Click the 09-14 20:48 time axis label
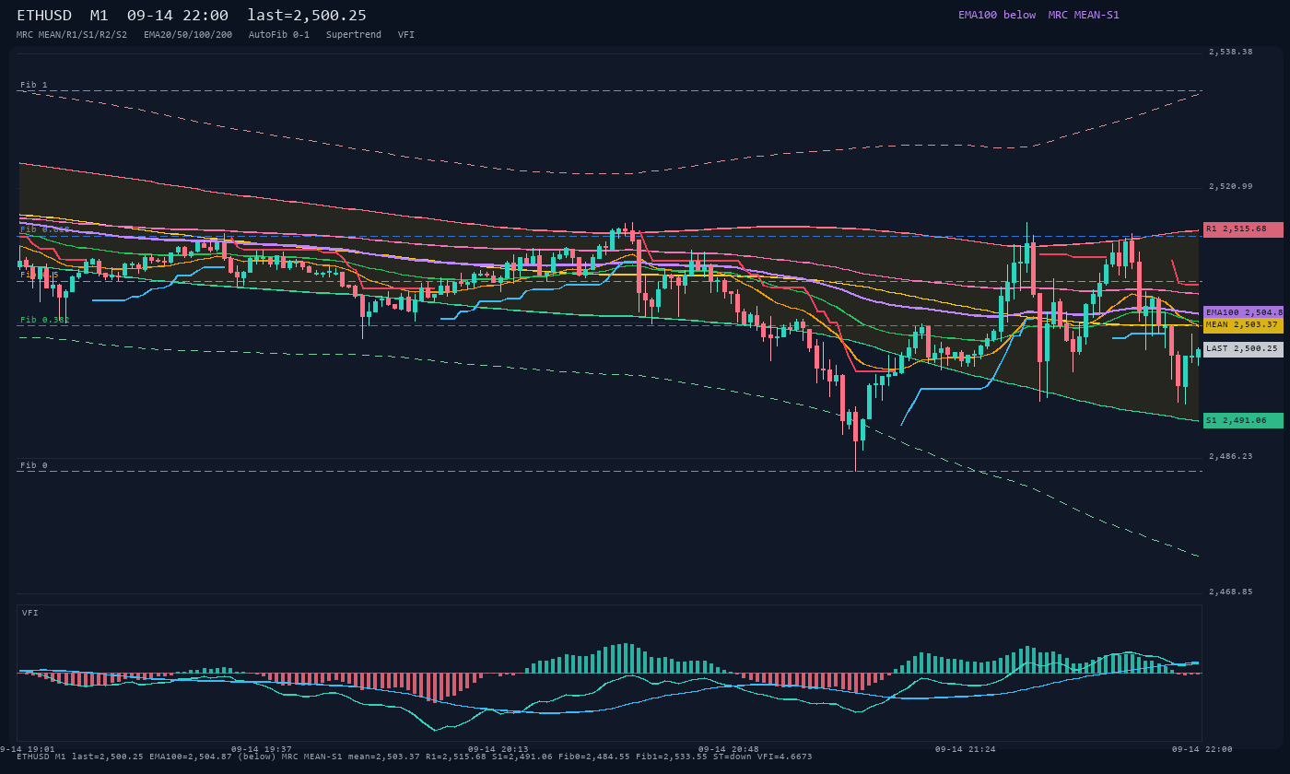 (729, 749)
